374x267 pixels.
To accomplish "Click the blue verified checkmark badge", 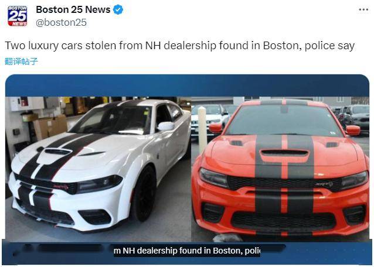I will (x=118, y=10).
